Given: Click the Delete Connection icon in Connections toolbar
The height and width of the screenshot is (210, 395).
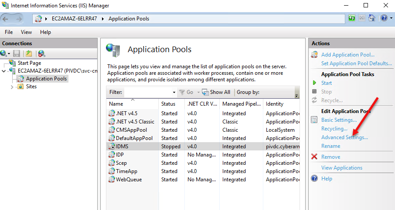Looking at the screenshot, I should [41, 53].
